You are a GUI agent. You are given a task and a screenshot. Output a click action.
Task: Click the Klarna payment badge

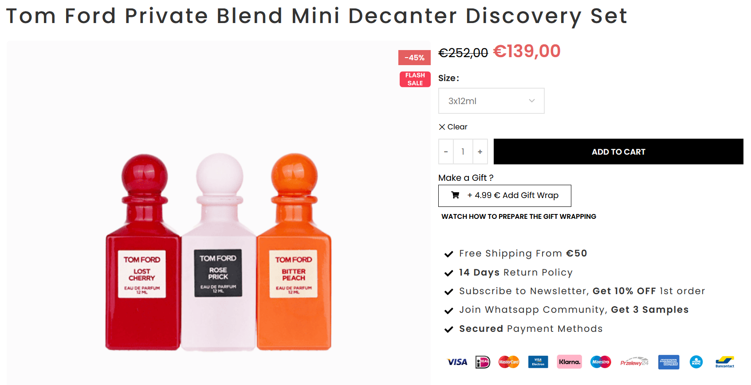coord(570,362)
